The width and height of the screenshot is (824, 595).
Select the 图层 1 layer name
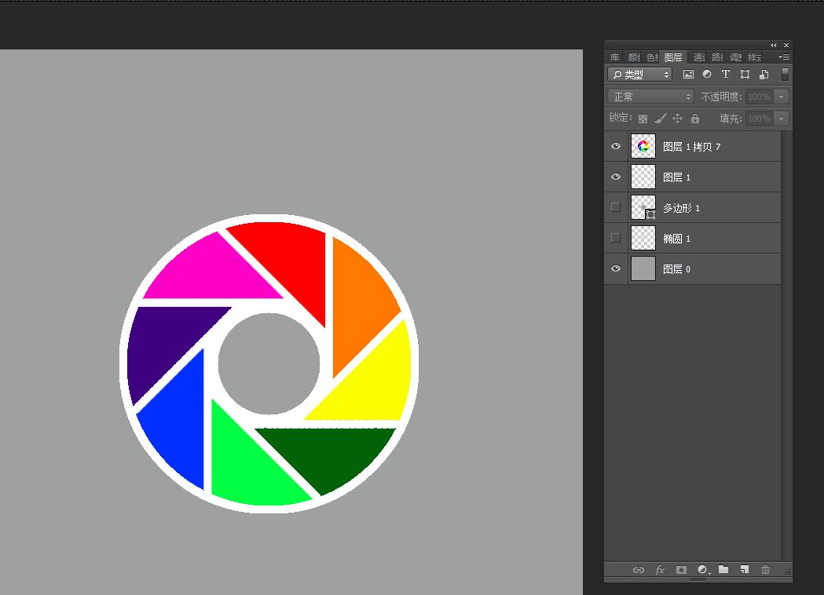point(677,177)
